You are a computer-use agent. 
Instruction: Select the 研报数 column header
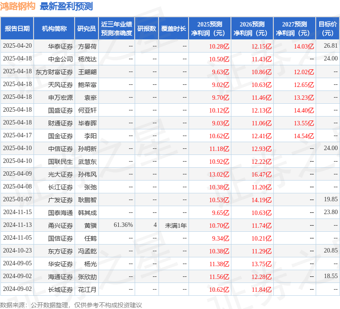[x=147, y=29]
